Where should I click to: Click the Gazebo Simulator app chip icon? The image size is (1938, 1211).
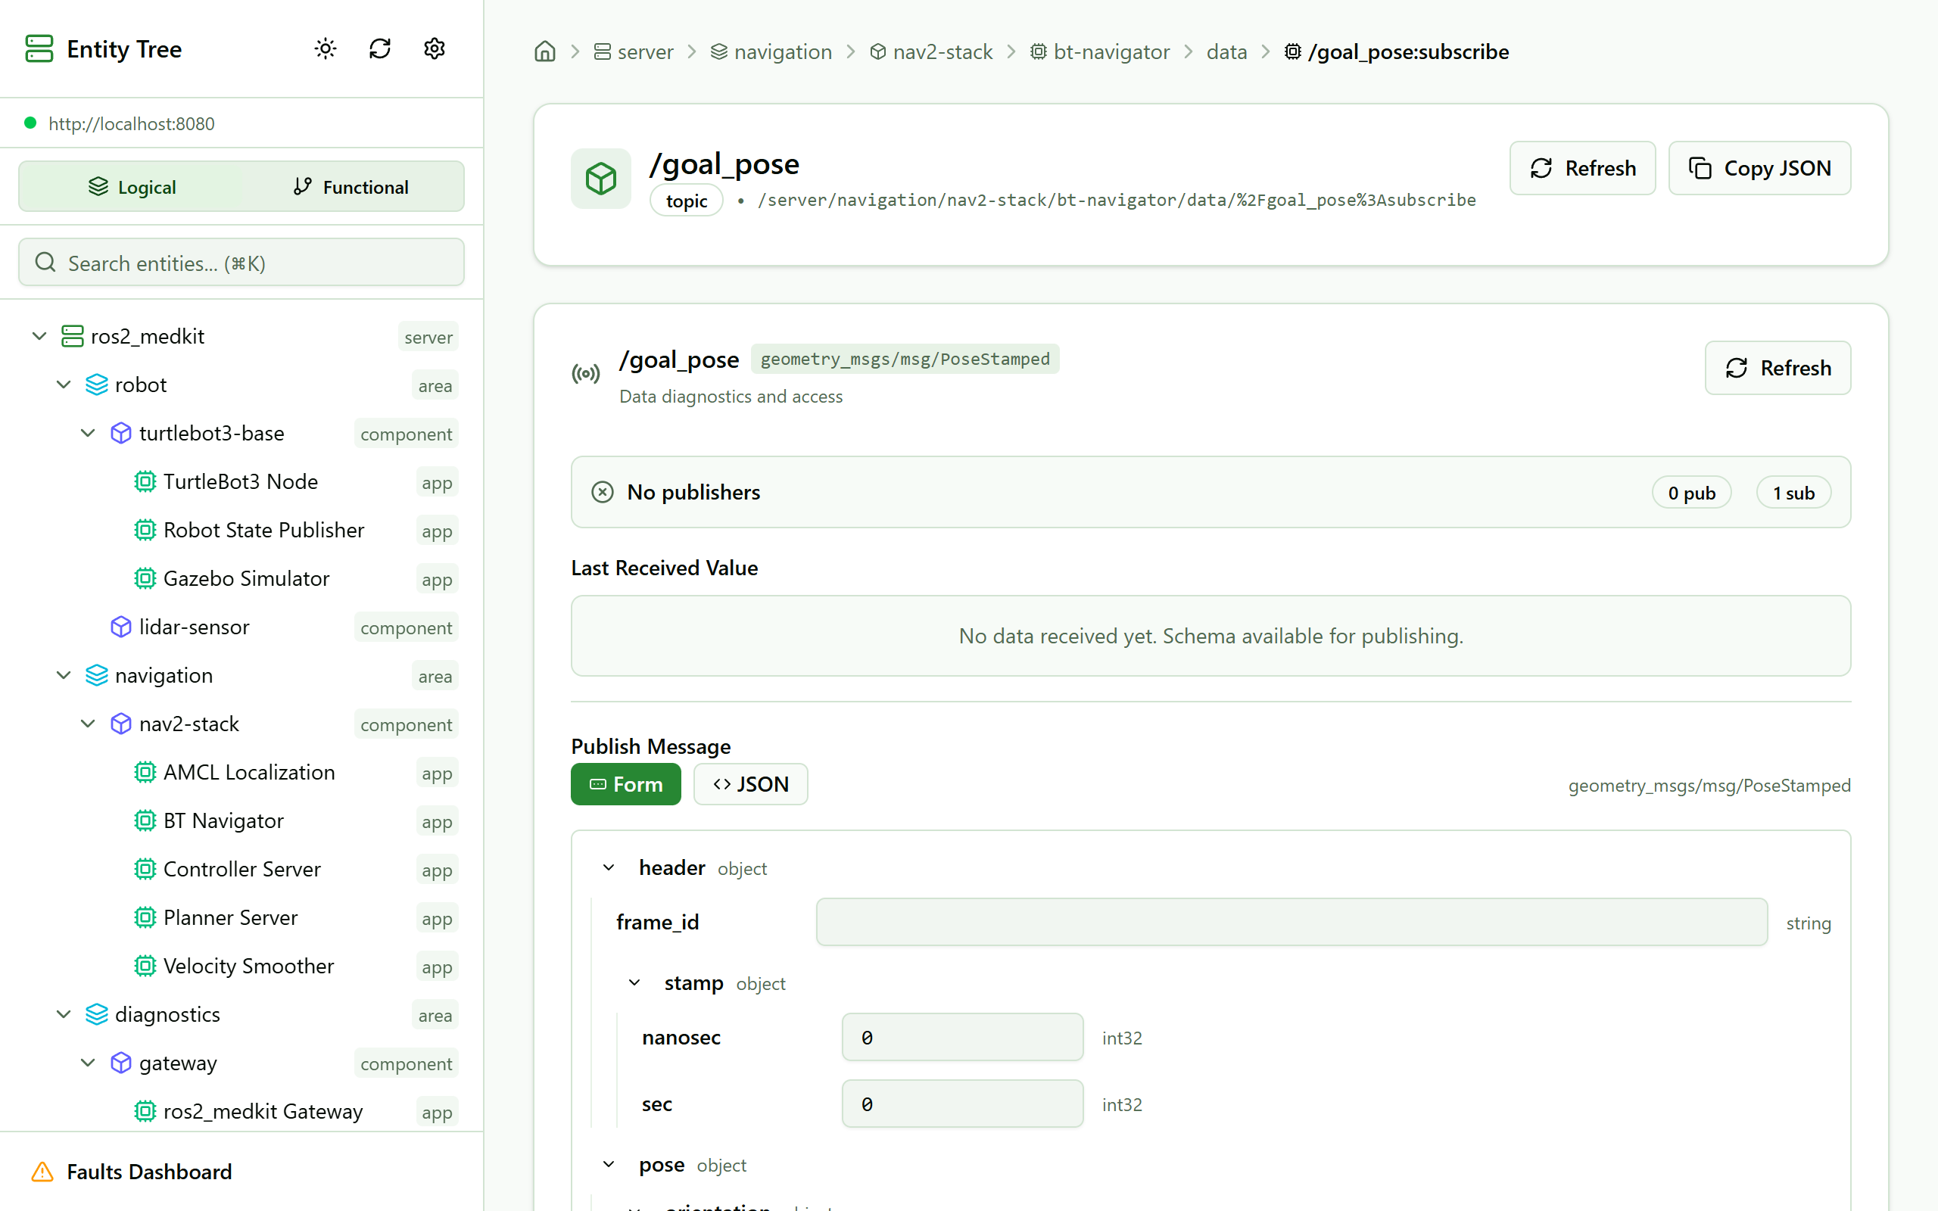click(145, 578)
